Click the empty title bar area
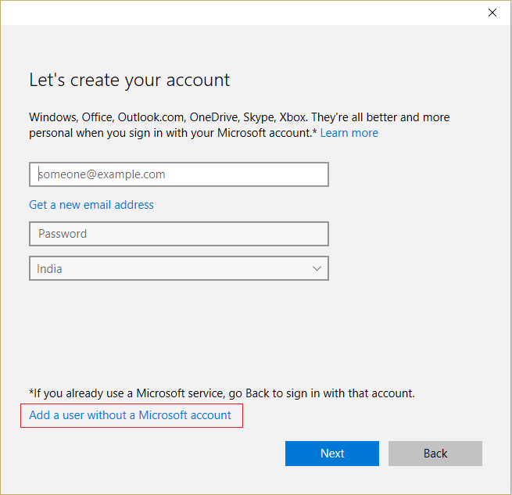Screen dimensions: 512x495 pyautogui.click(x=235, y=13)
